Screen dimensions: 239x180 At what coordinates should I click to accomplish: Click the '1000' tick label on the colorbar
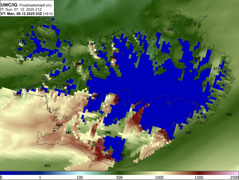159,177
